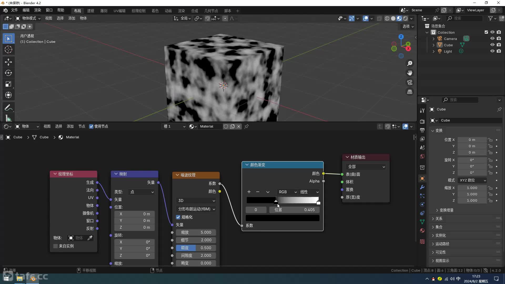This screenshot has width=505, height=284.
Task: Hide Light in viewport via eye icon
Action: click(x=492, y=51)
